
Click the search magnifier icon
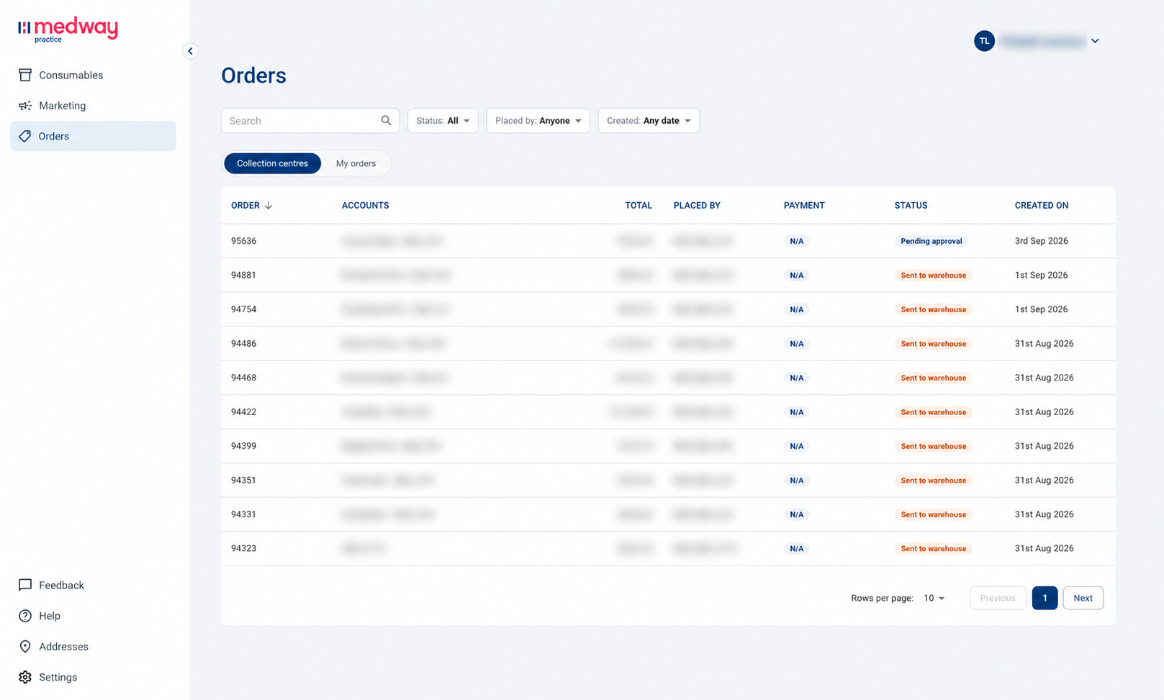coord(387,121)
